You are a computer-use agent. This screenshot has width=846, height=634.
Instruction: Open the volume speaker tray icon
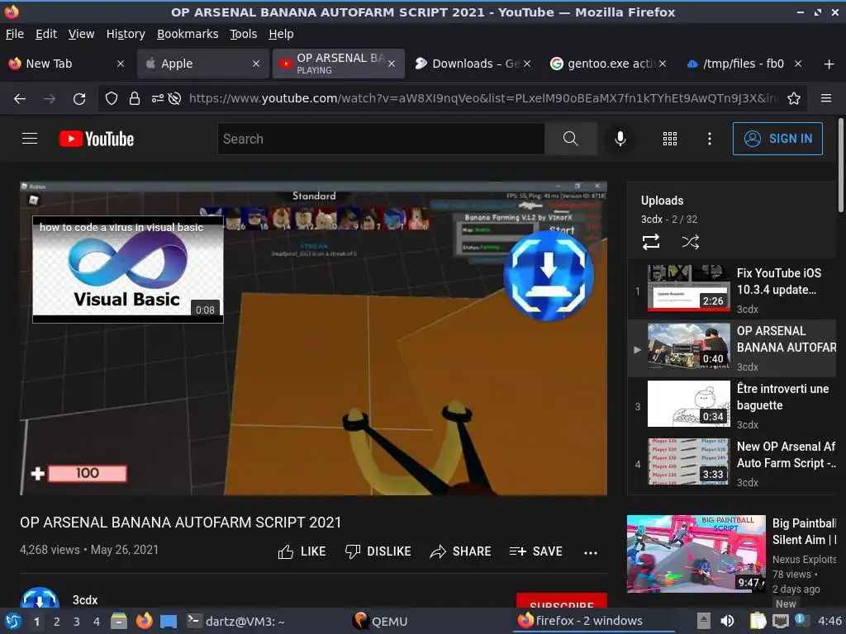(727, 621)
